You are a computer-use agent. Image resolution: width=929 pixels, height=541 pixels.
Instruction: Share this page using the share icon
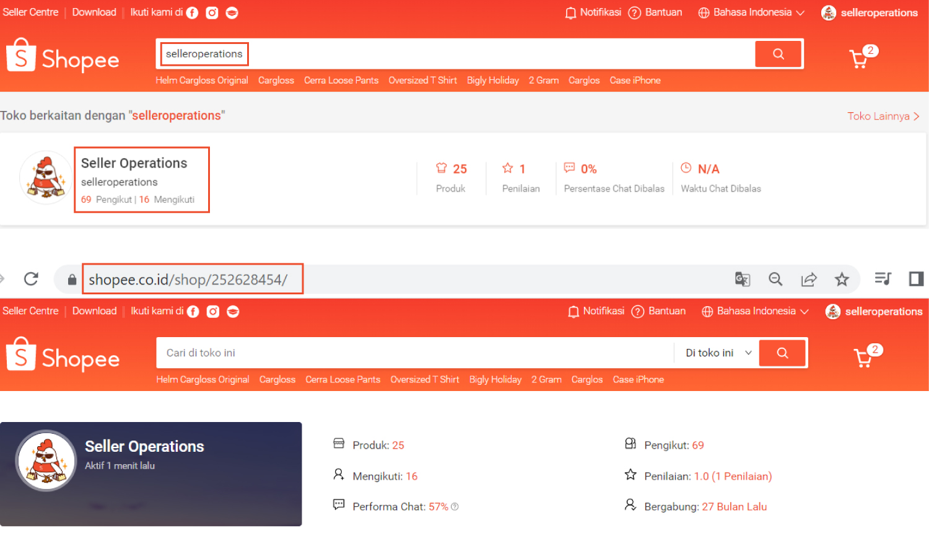tap(808, 279)
